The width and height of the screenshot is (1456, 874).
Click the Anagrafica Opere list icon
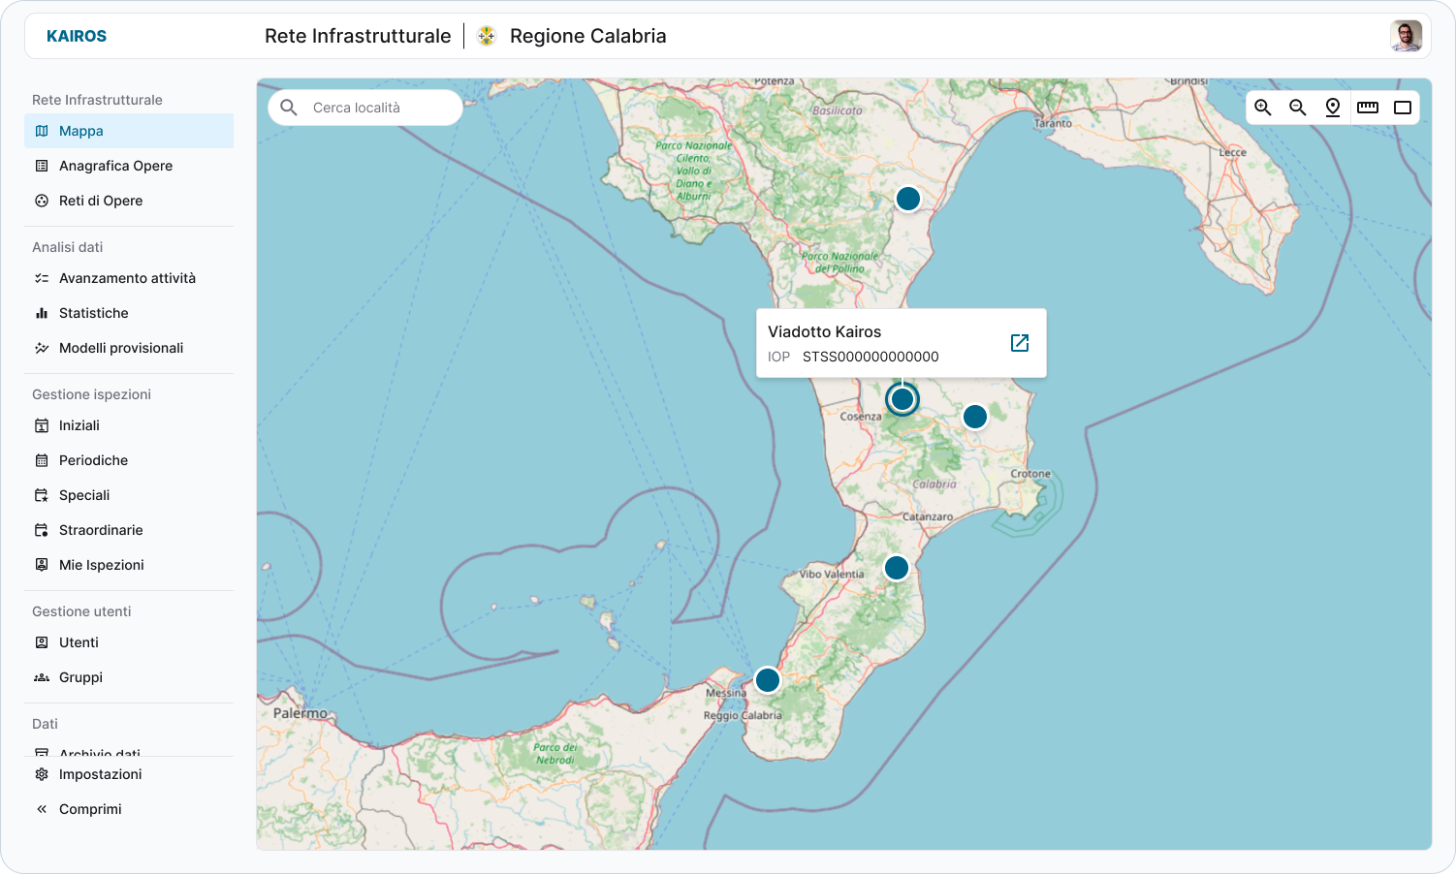tap(42, 166)
